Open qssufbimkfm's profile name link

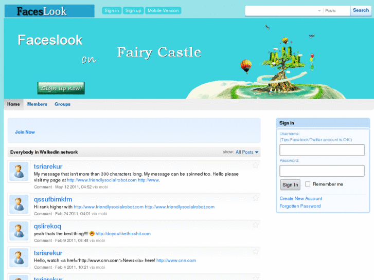tap(52, 199)
